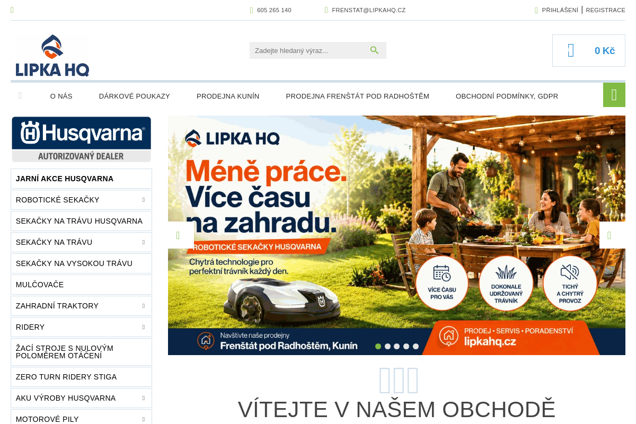Open ŽACÍ STROJE S NULOVÝM POLOMĚREM OTÁČENÍ
Image resolution: width=636 pixels, height=424 pixels.
pos(81,352)
